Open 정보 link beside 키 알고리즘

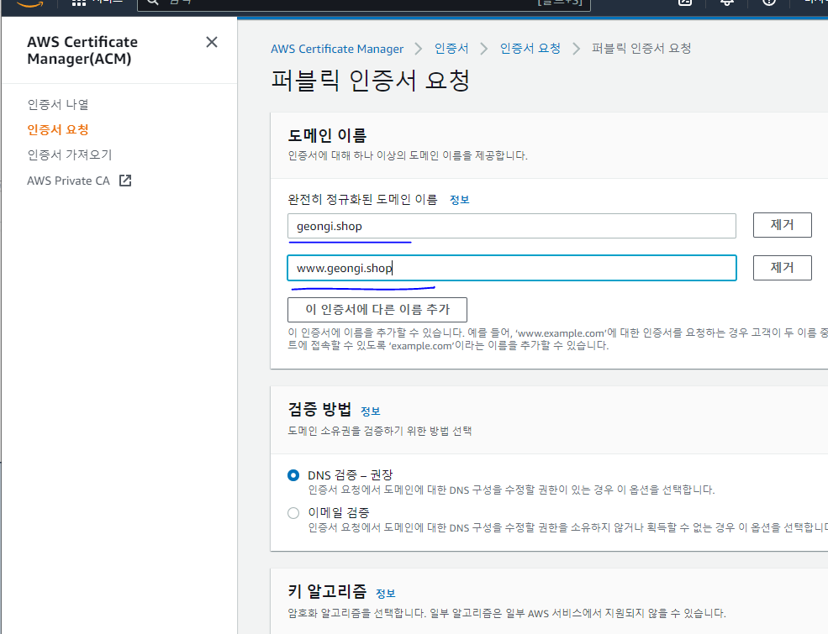[x=386, y=594]
